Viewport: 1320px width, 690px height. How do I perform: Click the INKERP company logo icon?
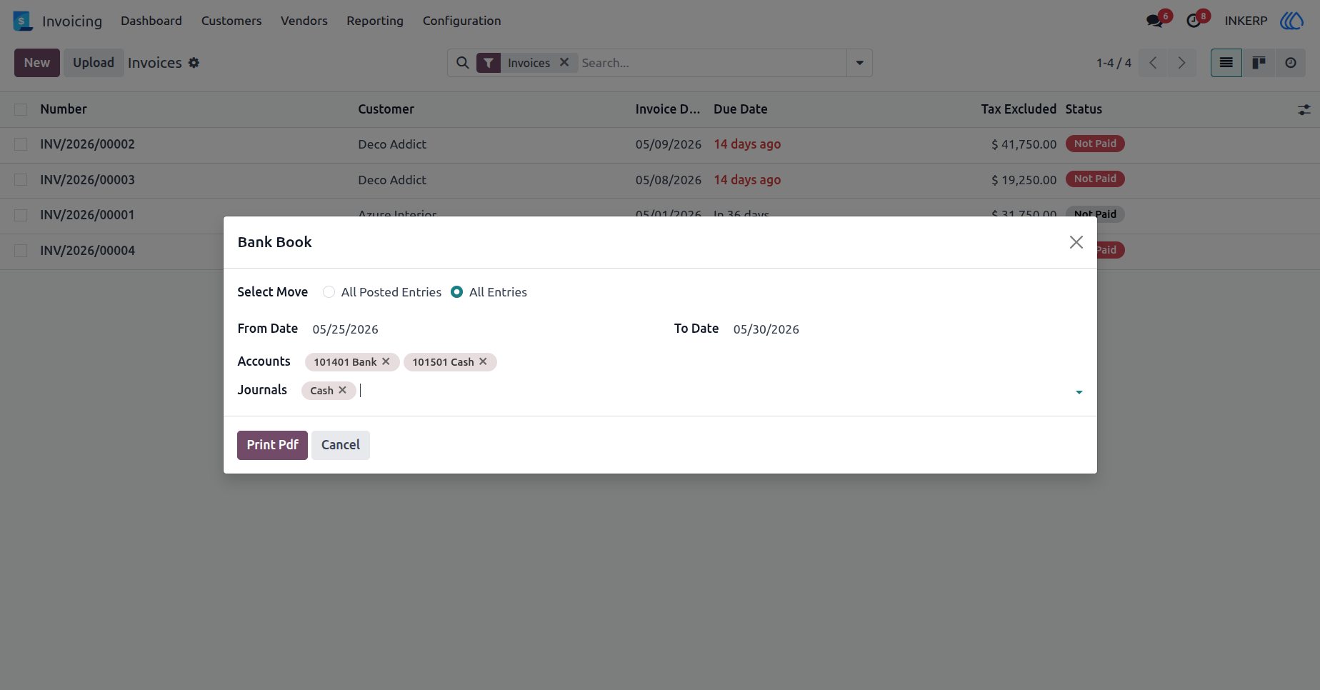click(x=1291, y=21)
